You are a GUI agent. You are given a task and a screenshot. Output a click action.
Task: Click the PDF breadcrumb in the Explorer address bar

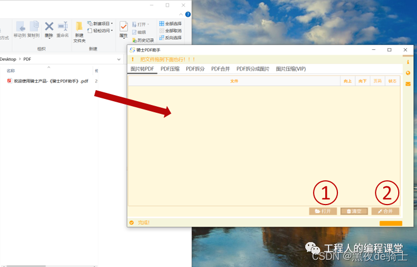pos(27,59)
